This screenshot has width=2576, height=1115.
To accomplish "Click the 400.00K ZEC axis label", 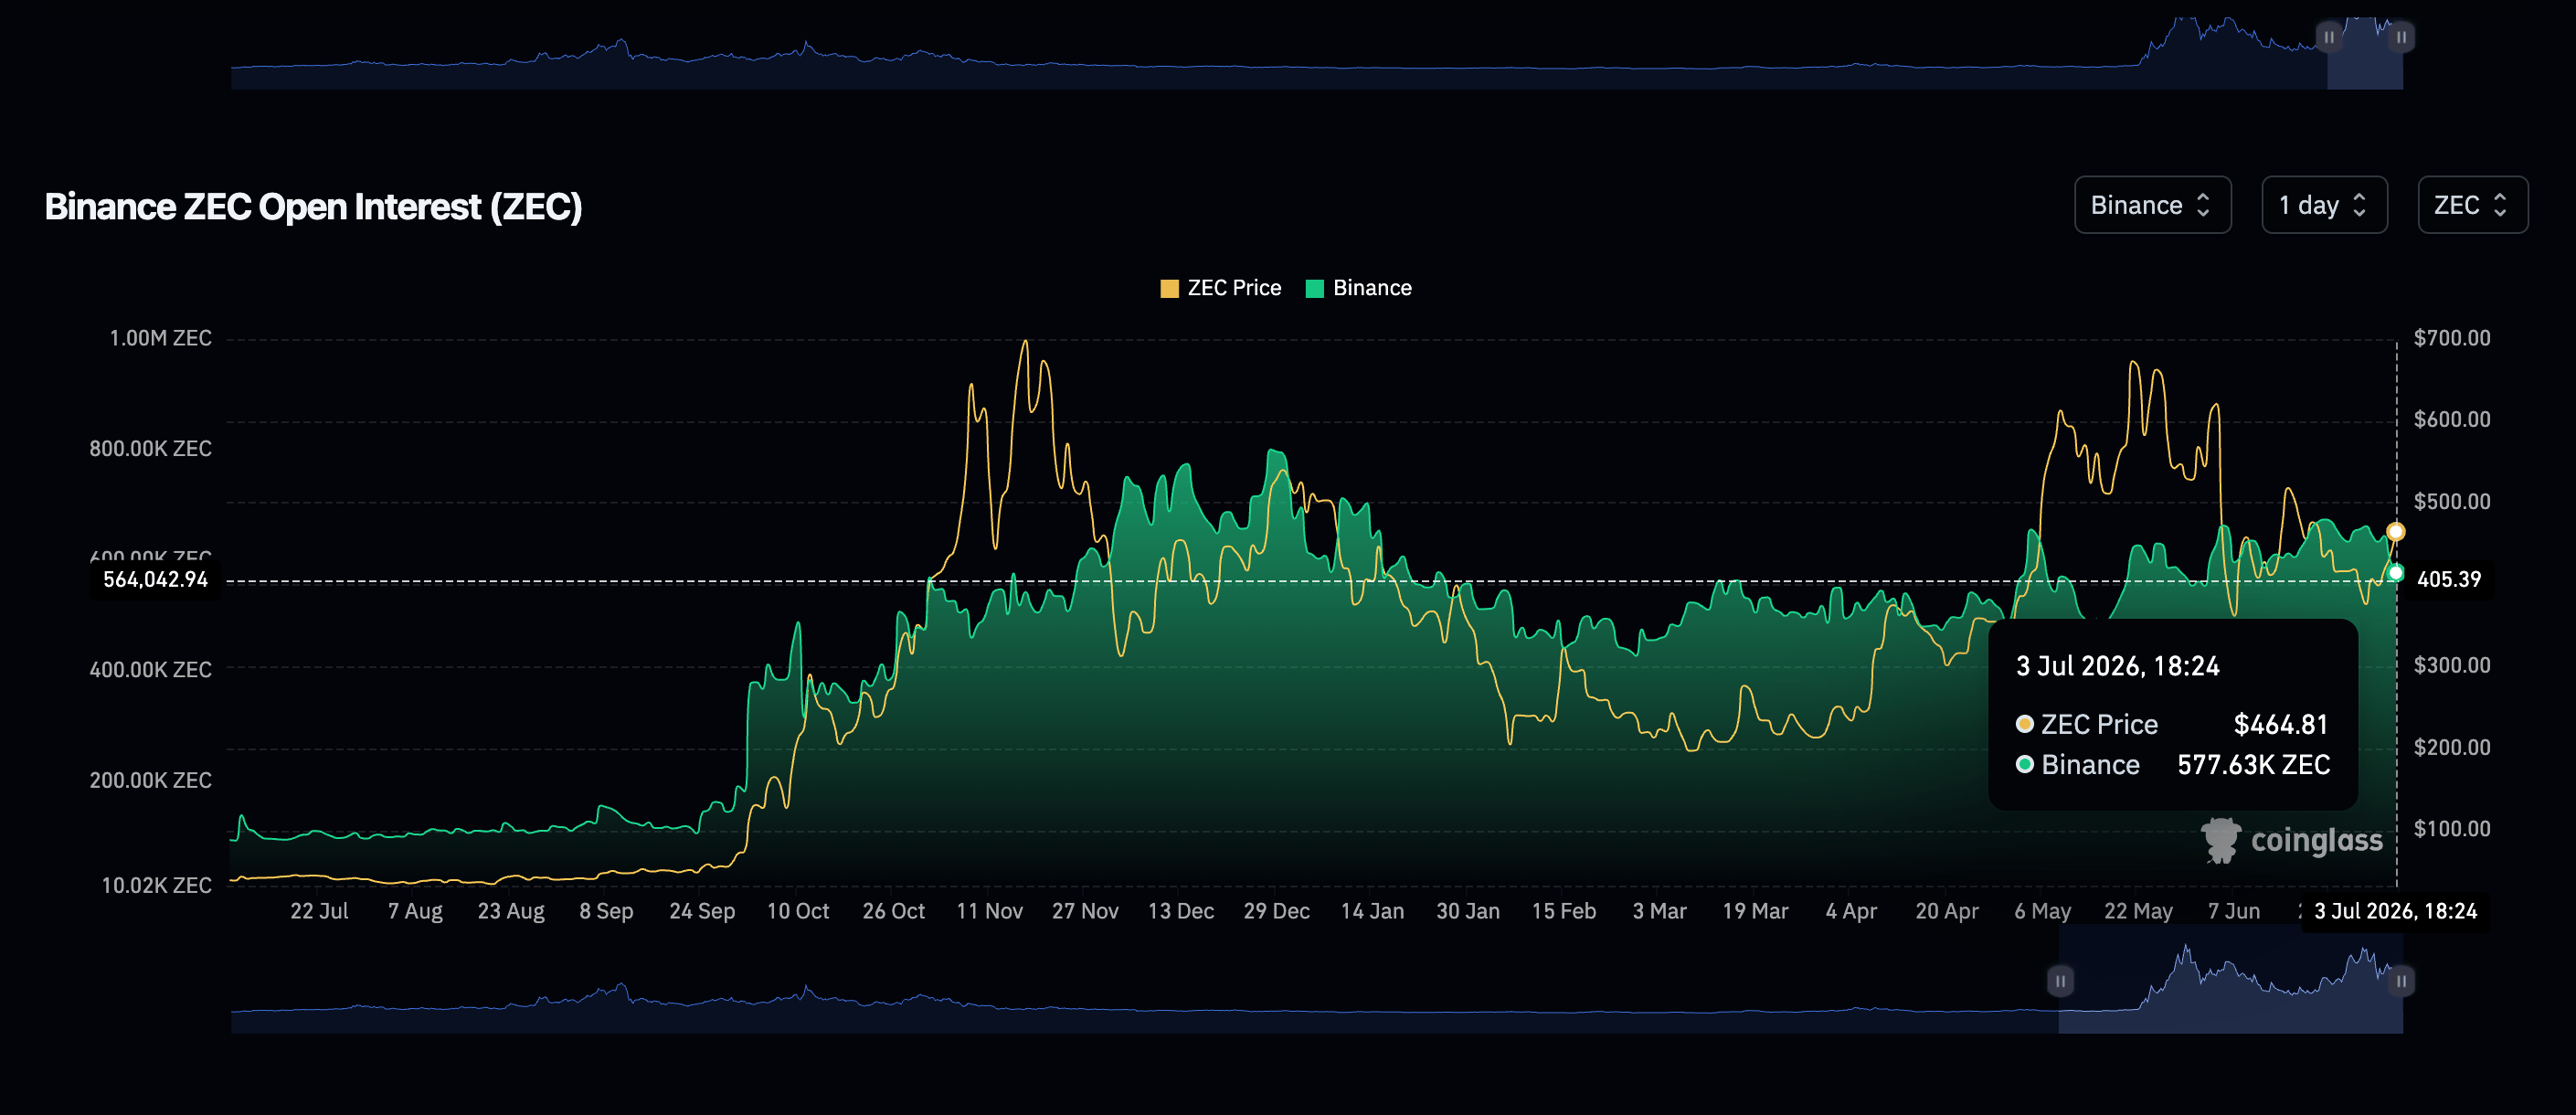I will tap(150, 669).
